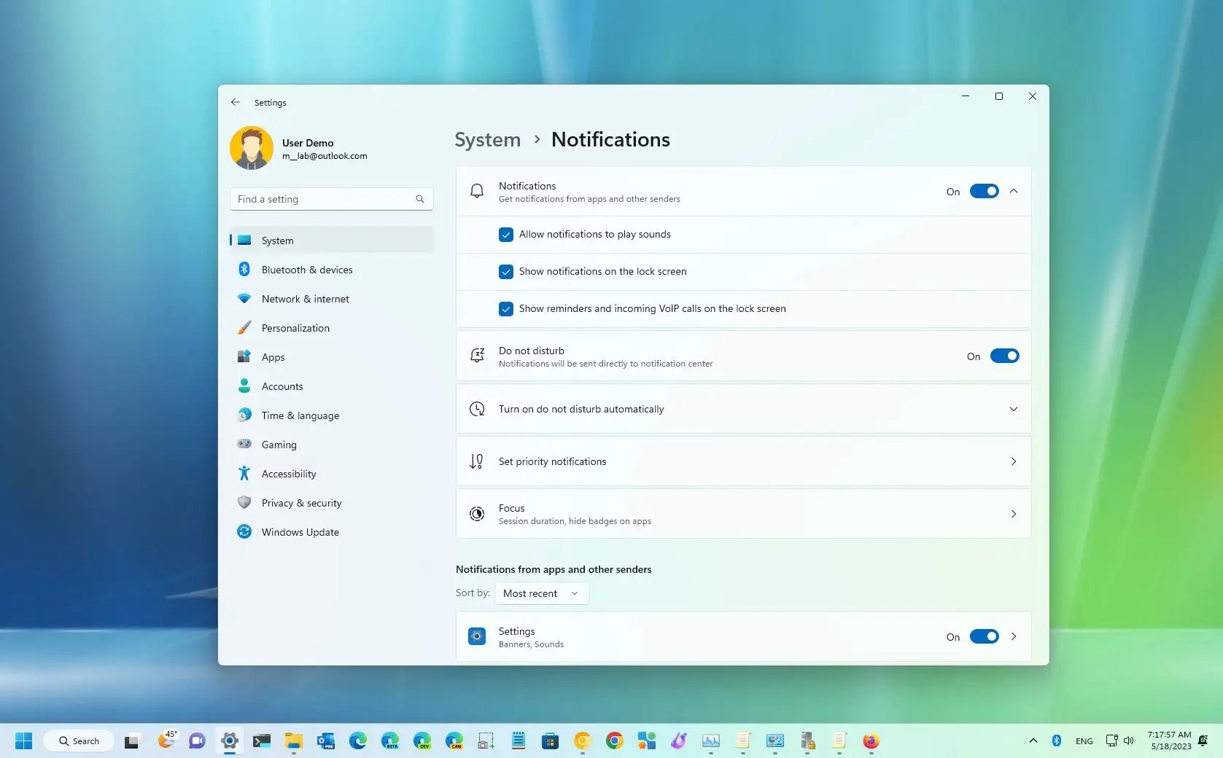Disable Show notifications on the lock screen
This screenshot has width=1223, height=758.
point(505,272)
